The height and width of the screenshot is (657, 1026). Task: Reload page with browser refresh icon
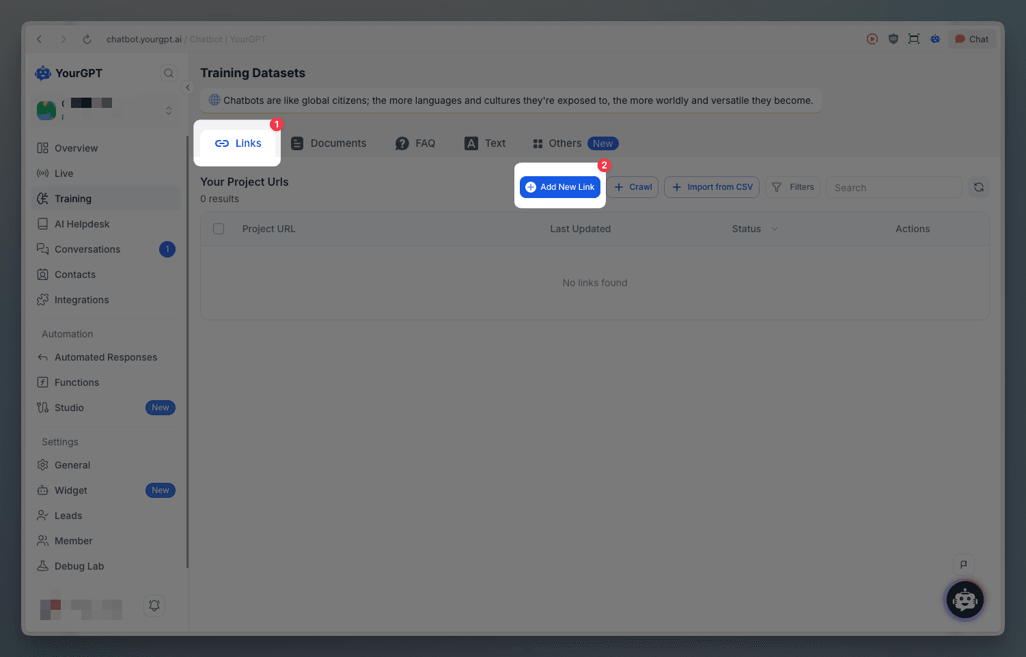[x=87, y=40]
